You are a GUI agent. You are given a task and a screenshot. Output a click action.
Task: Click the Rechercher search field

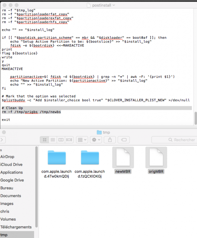click(x=174, y=140)
